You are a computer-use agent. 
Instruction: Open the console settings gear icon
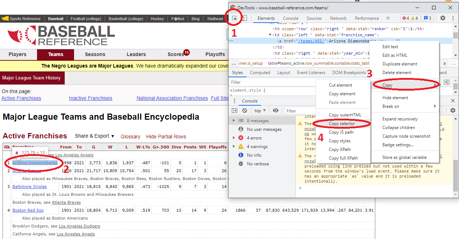point(453,111)
